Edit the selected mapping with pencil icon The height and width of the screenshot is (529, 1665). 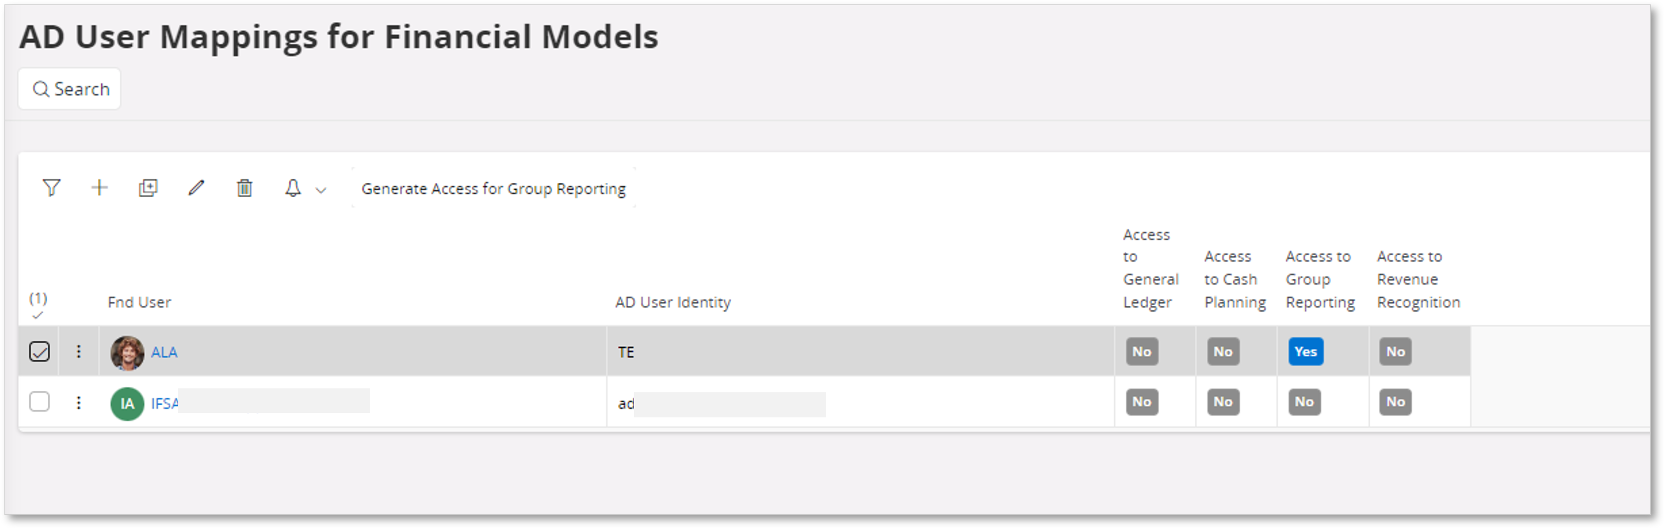click(196, 188)
